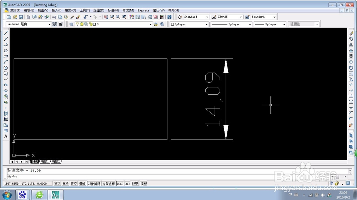Open the Standard table style dropdown
Screen dimensions: 357x200
point(274,17)
